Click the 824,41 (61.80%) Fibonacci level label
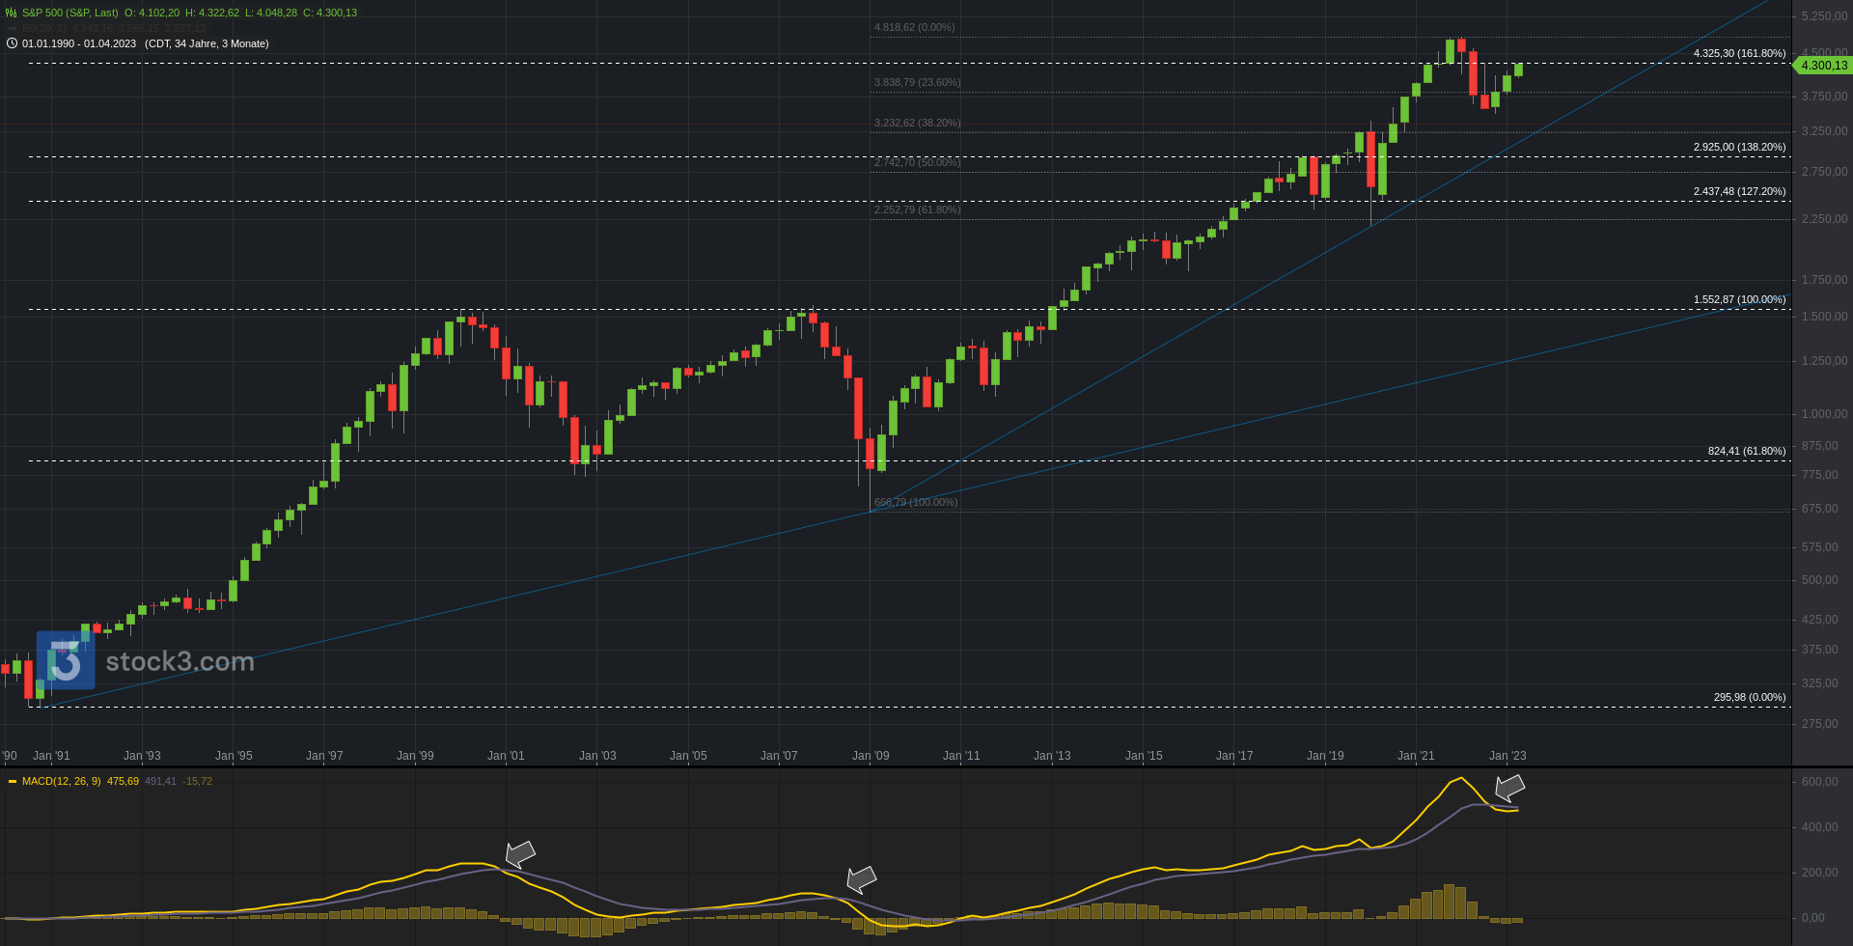The image size is (1853, 946). pos(1746,451)
